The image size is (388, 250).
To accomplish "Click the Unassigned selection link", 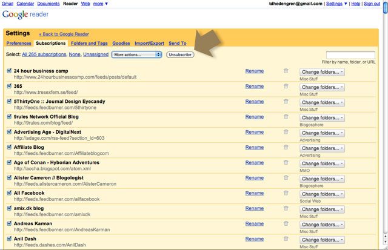I will tap(96, 54).
